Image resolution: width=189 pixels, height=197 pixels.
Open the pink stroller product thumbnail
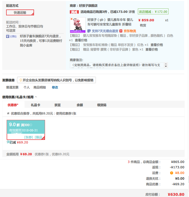tap(78, 25)
